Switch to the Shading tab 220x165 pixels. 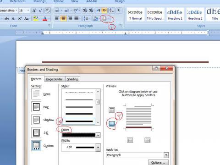[x=72, y=79]
